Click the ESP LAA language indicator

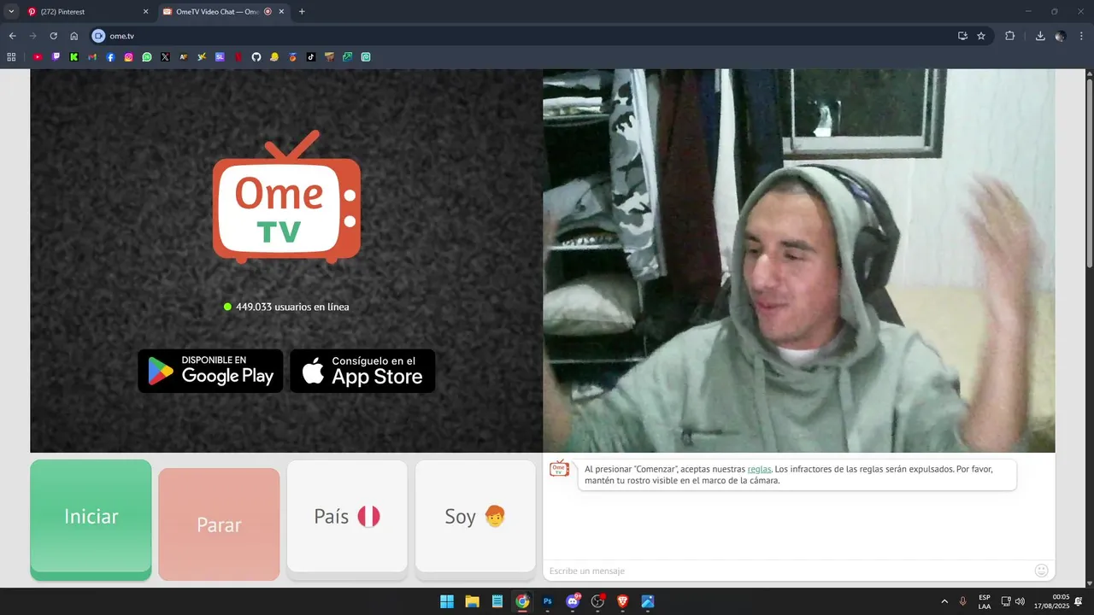[985, 601]
